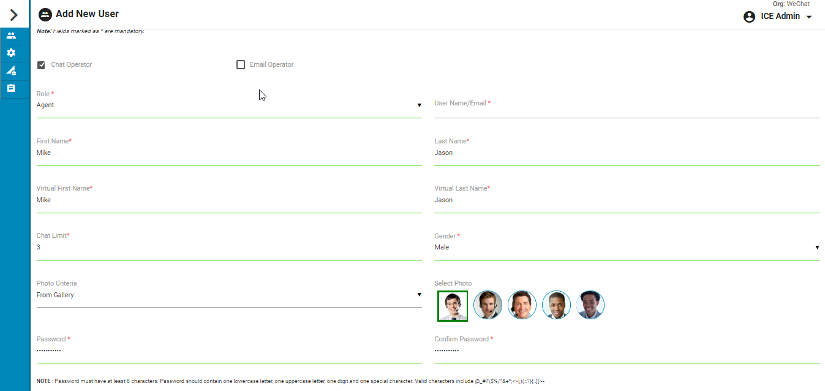Viewport: 825px width, 391px height.
Task: Click the Chat Limit field
Action: click(x=228, y=248)
